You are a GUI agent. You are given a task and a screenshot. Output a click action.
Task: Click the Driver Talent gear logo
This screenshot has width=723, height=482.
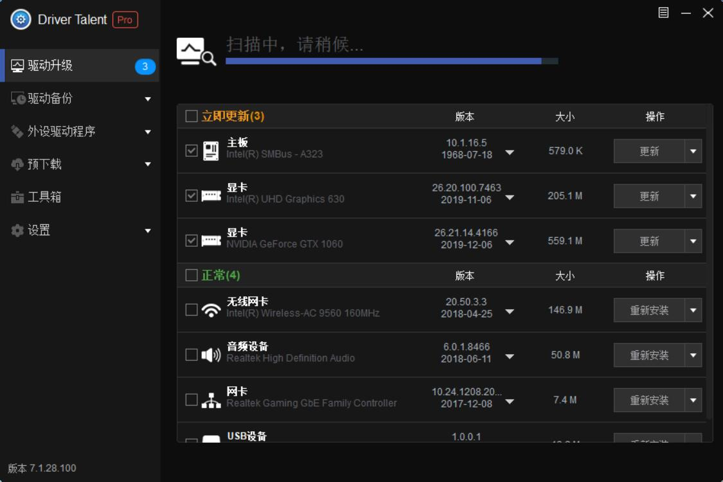(21, 19)
